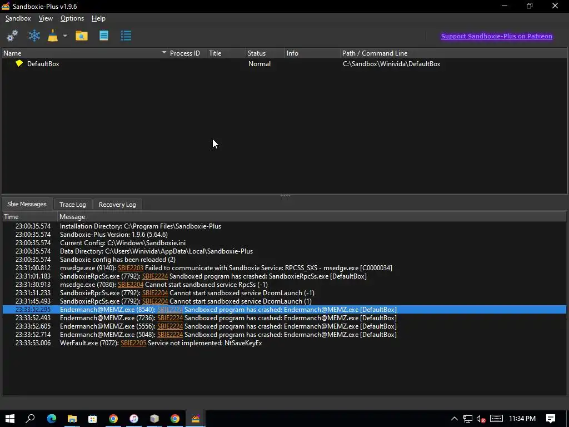The image size is (569, 427).
Task: Show hidden system tray icons chevron
Action: pyautogui.click(x=454, y=419)
